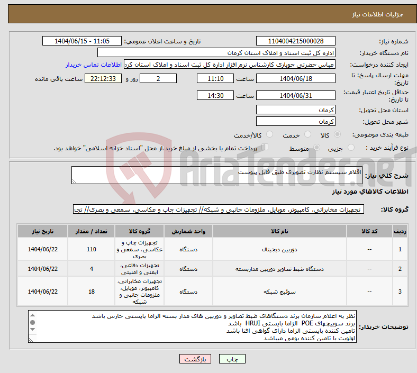This screenshot has width=417, height=373.
Task: Select the خدمت radio button
Action: [x=307, y=134]
